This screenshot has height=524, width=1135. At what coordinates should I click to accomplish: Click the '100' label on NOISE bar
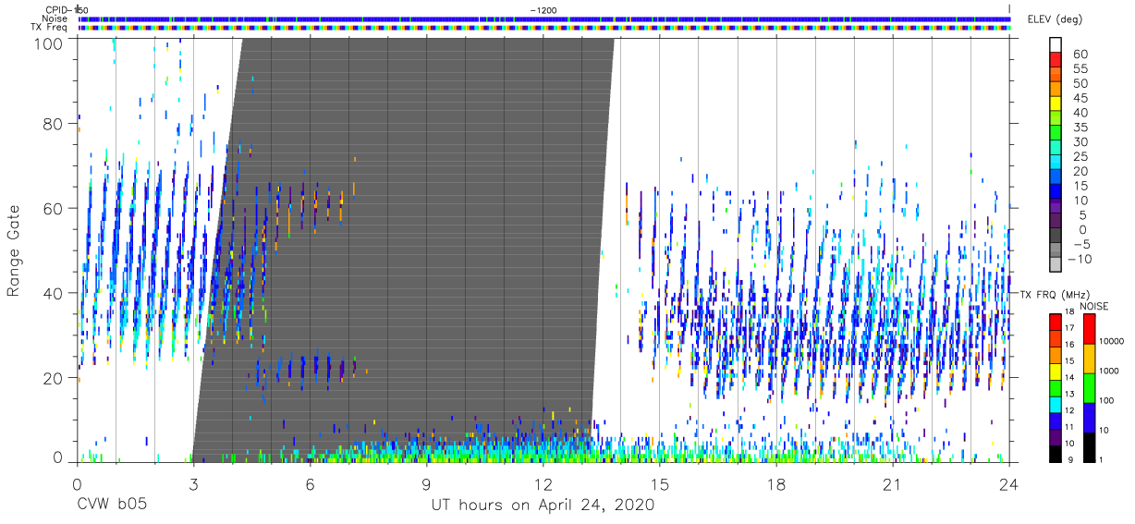1108,400
